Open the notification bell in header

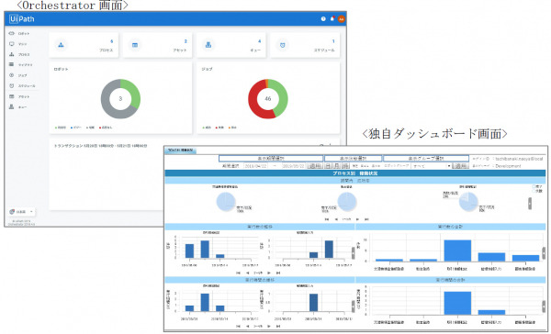coord(332,19)
